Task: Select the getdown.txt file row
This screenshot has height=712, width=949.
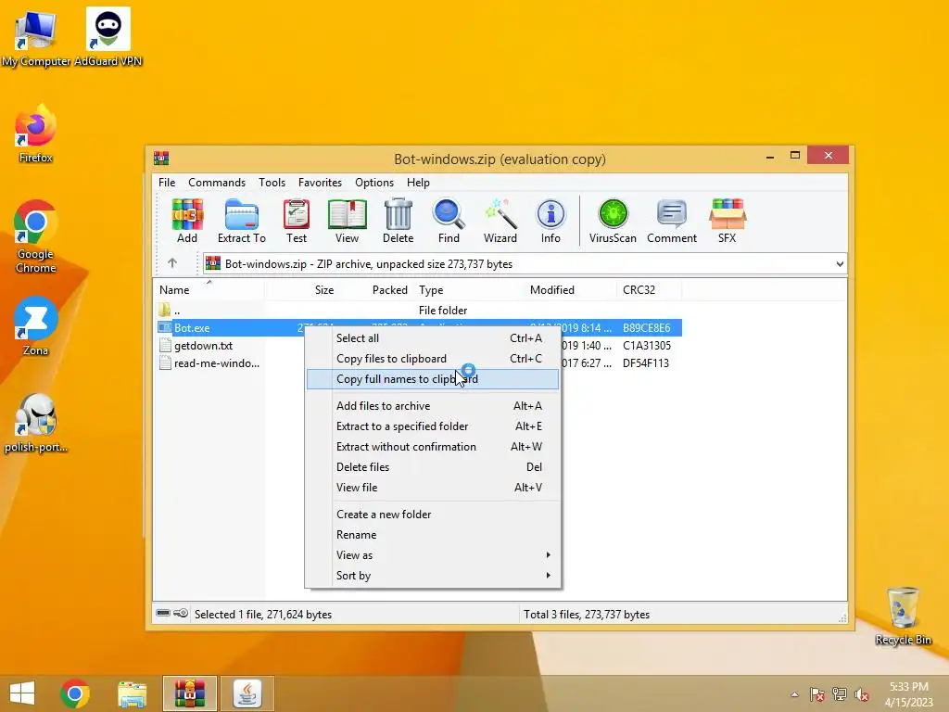Action: point(419,346)
